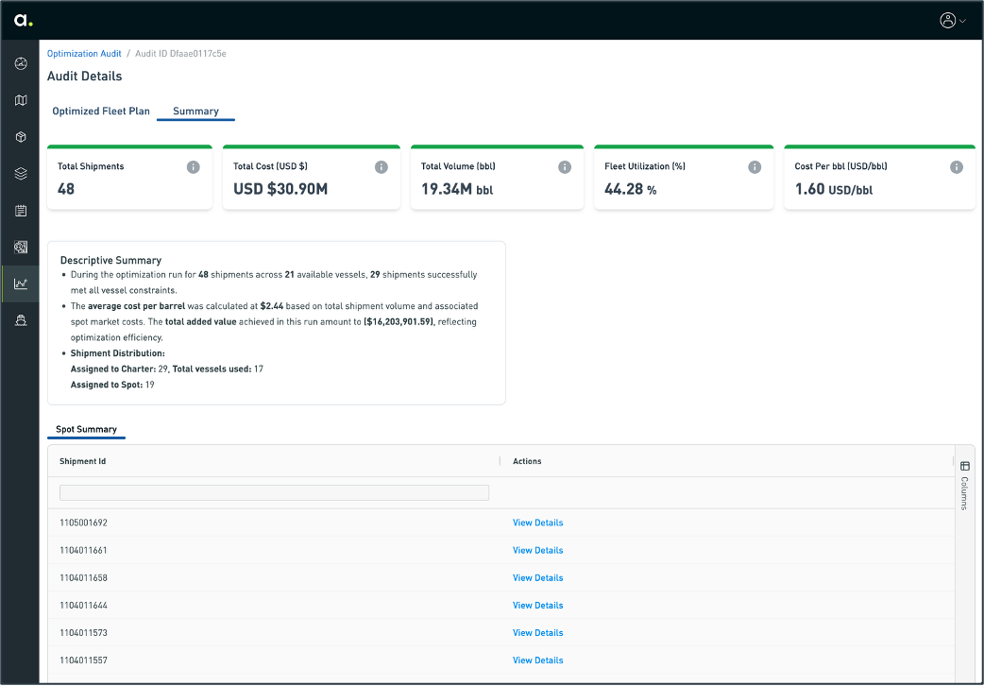
Task: Click the Total Shipments value 48
Action: [66, 189]
